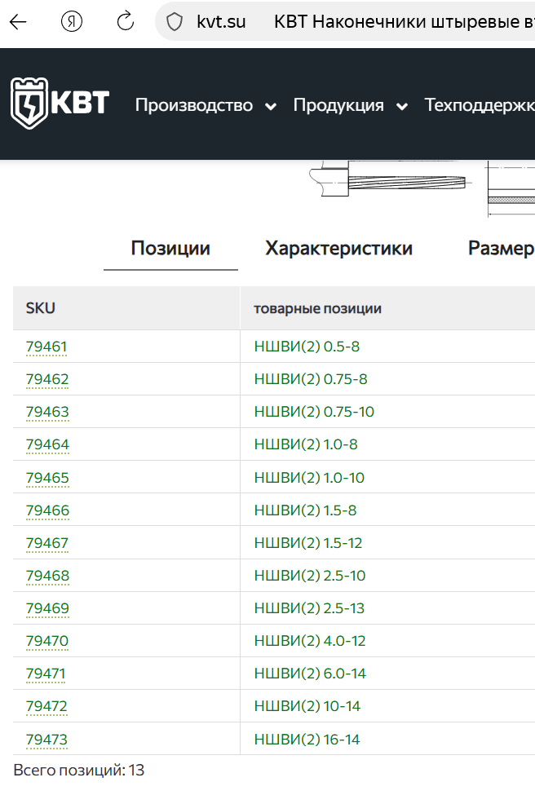Open product НШВИ(2) 2.5-13
The image size is (535, 804).
coord(310,608)
